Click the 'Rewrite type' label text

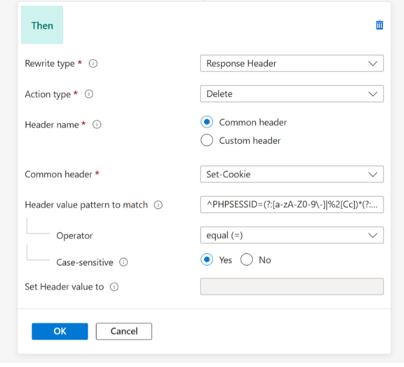click(50, 63)
